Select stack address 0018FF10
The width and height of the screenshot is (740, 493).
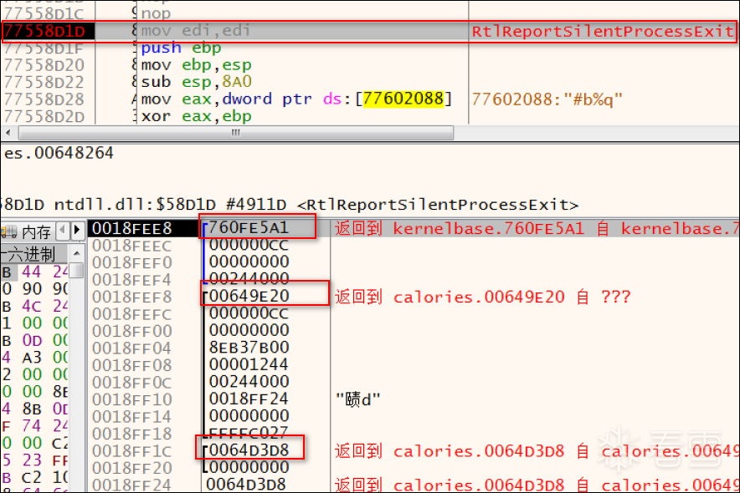(132, 399)
